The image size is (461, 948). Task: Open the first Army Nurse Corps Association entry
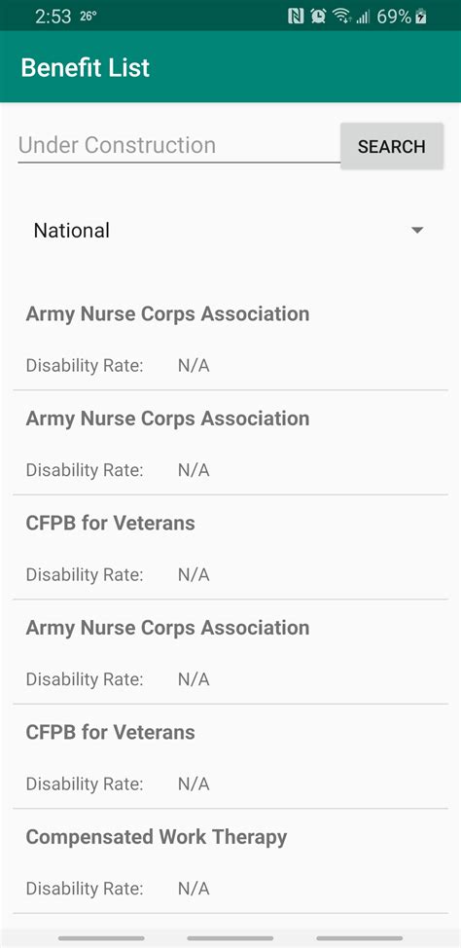pos(230,339)
